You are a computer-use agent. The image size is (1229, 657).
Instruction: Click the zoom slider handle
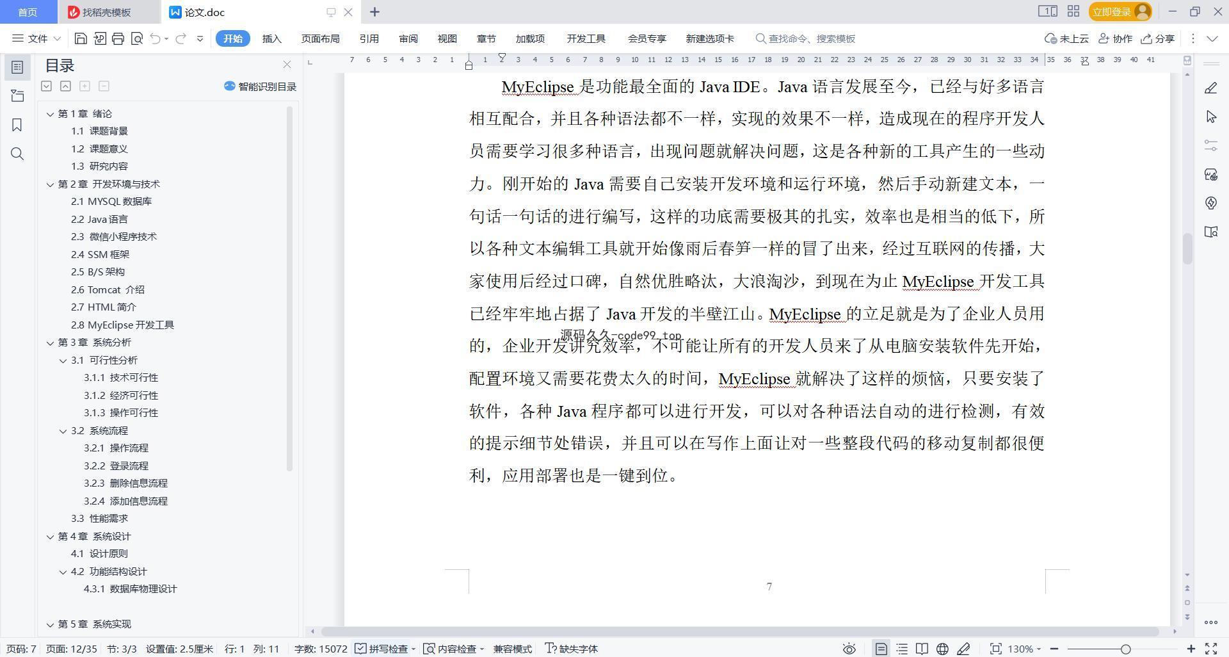point(1125,649)
